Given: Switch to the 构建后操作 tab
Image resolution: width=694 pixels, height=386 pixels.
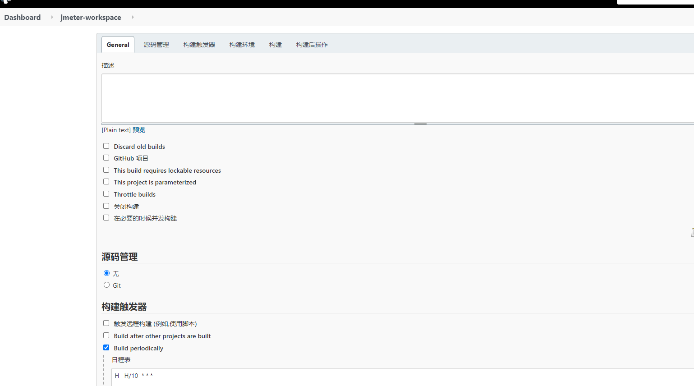Looking at the screenshot, I should pyautogui.click(x=312, y=45).
